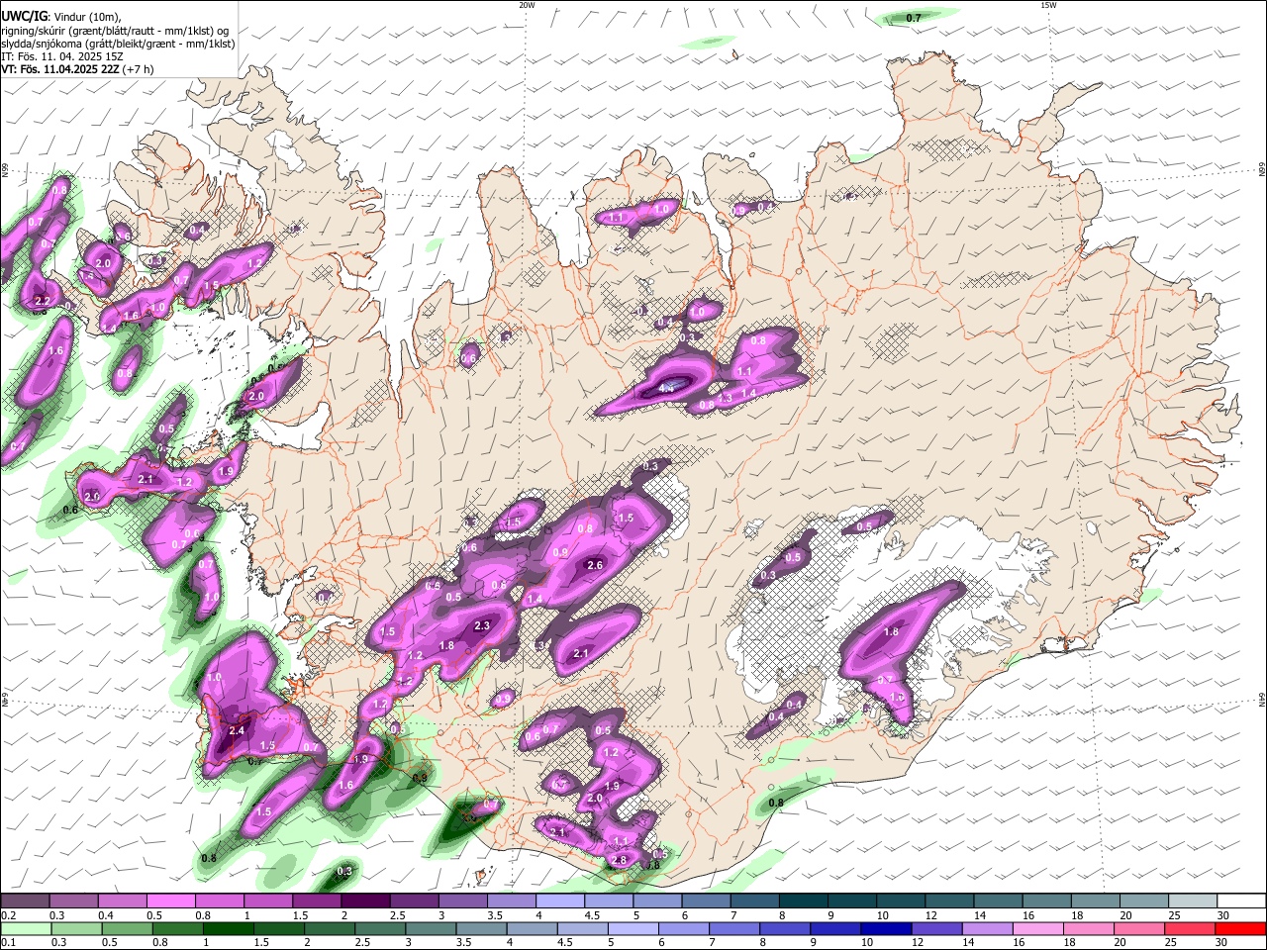This screenshot has width=1267, height=950.
Task: Click the 2.4 precipitation value on the map
Action: click(x=236, y=730)
